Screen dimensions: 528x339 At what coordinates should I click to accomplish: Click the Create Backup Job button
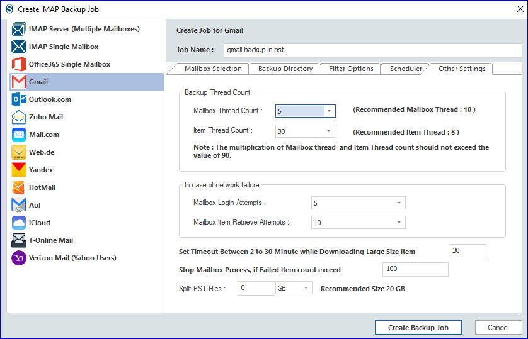418,328
